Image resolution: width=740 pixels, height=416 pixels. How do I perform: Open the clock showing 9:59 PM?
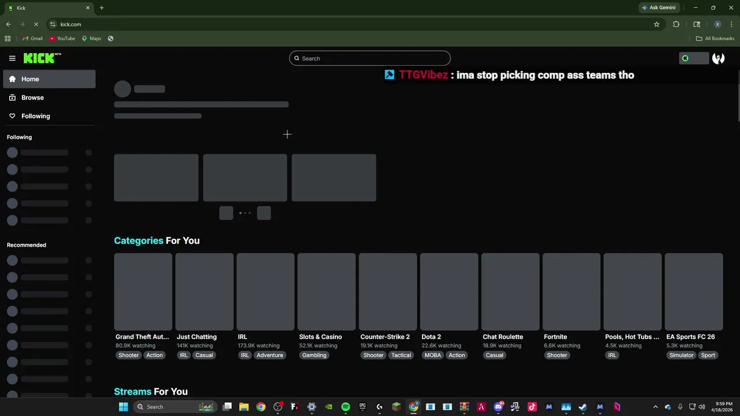[x=723, y=407]
